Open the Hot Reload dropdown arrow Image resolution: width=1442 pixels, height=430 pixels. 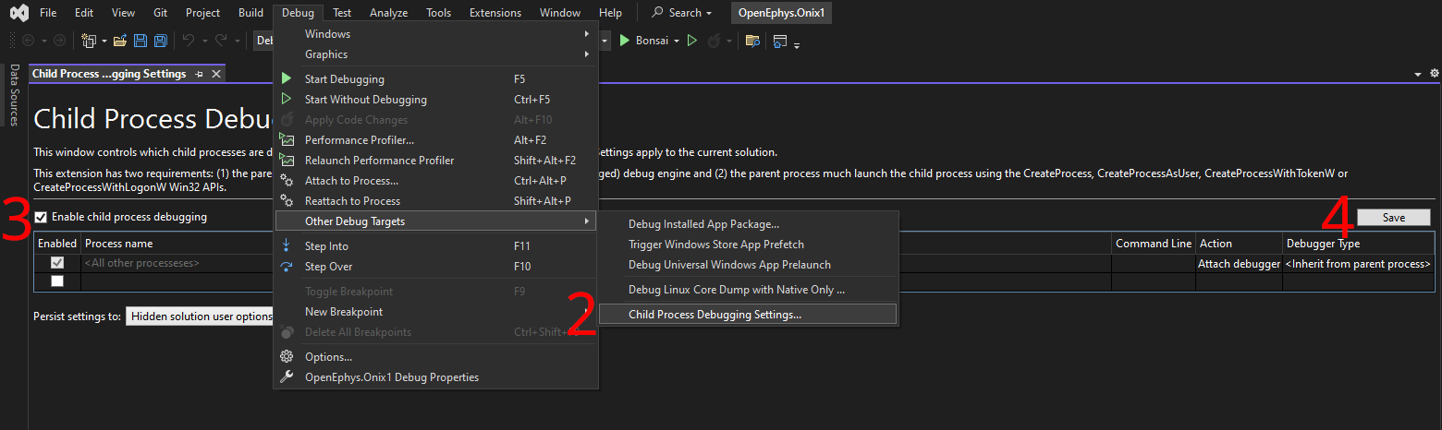pos(729,41)
